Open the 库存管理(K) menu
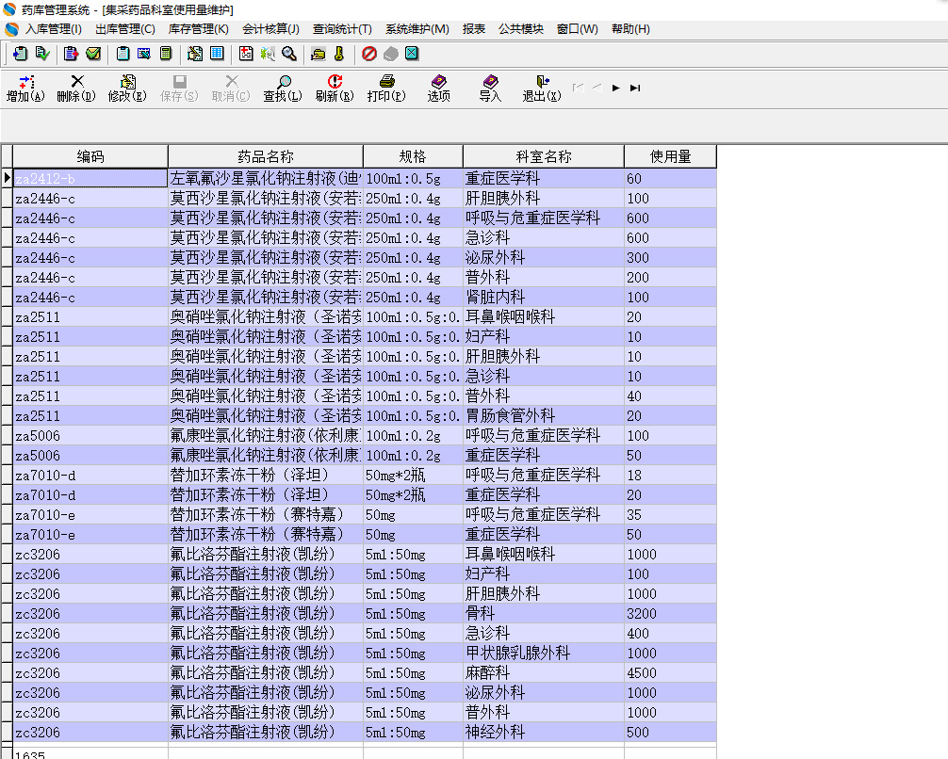Image resolution: width=948 pixels, height=759 pixels. click(x=198, y=29)
